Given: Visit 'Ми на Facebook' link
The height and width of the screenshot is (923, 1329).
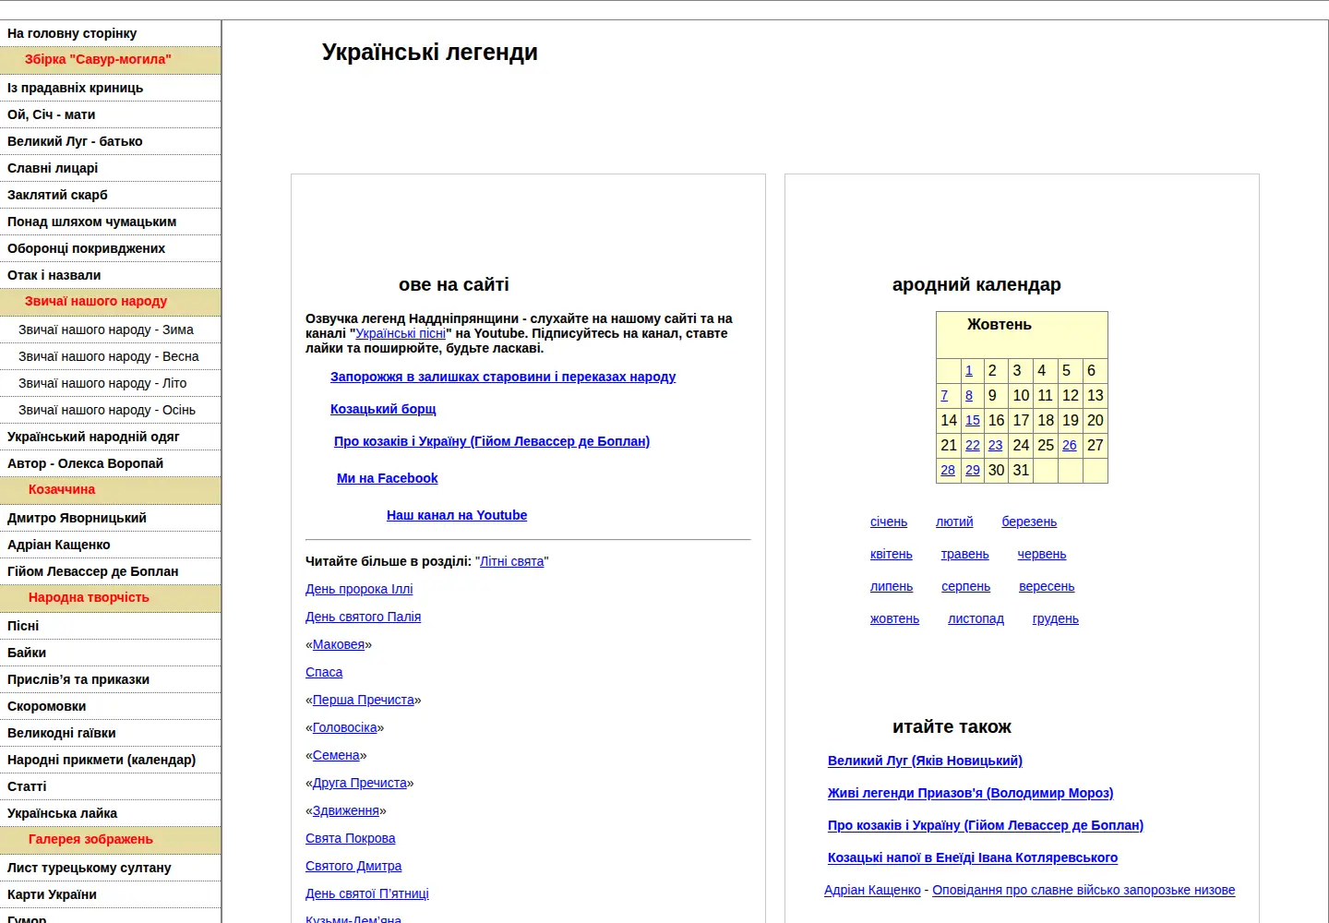Looking at the screenshot, I should 388,478.
